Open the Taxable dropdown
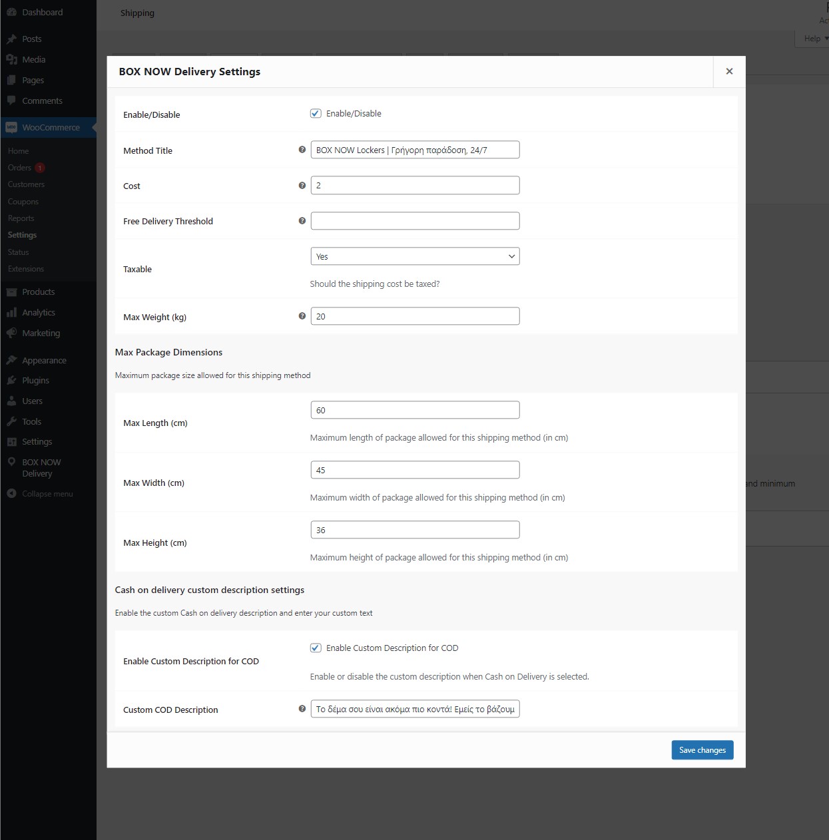829x840 pixels. pos(415,256)
